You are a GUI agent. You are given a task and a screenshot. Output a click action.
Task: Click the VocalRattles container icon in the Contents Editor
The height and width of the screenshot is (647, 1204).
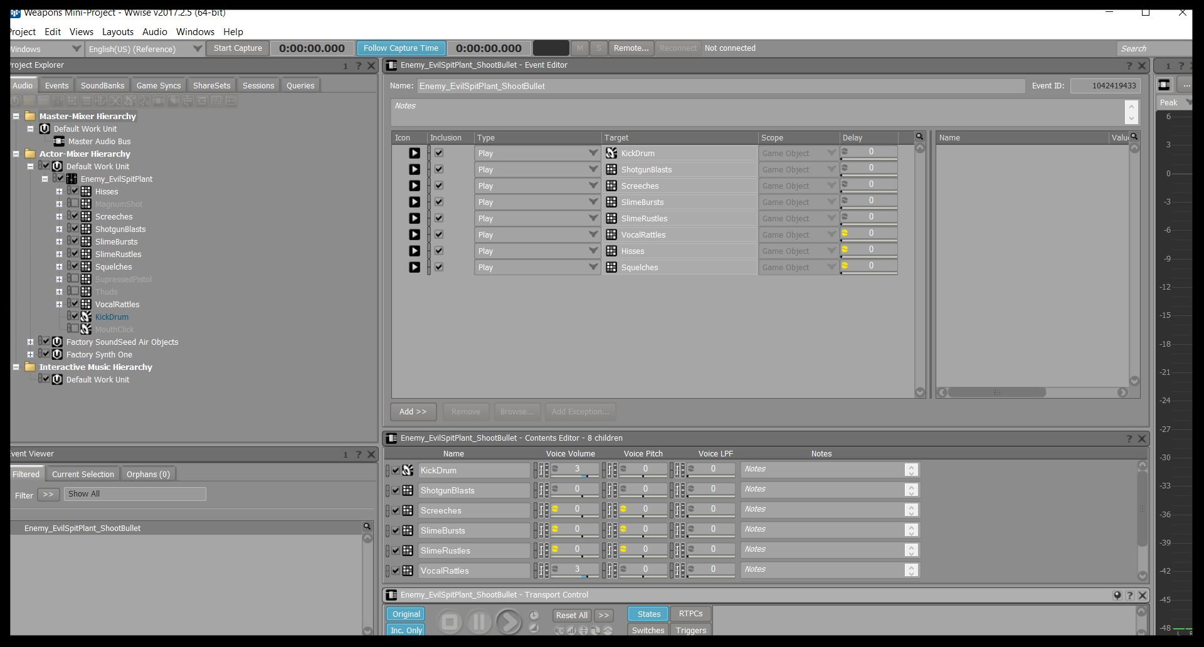click(x=408, y=571)
